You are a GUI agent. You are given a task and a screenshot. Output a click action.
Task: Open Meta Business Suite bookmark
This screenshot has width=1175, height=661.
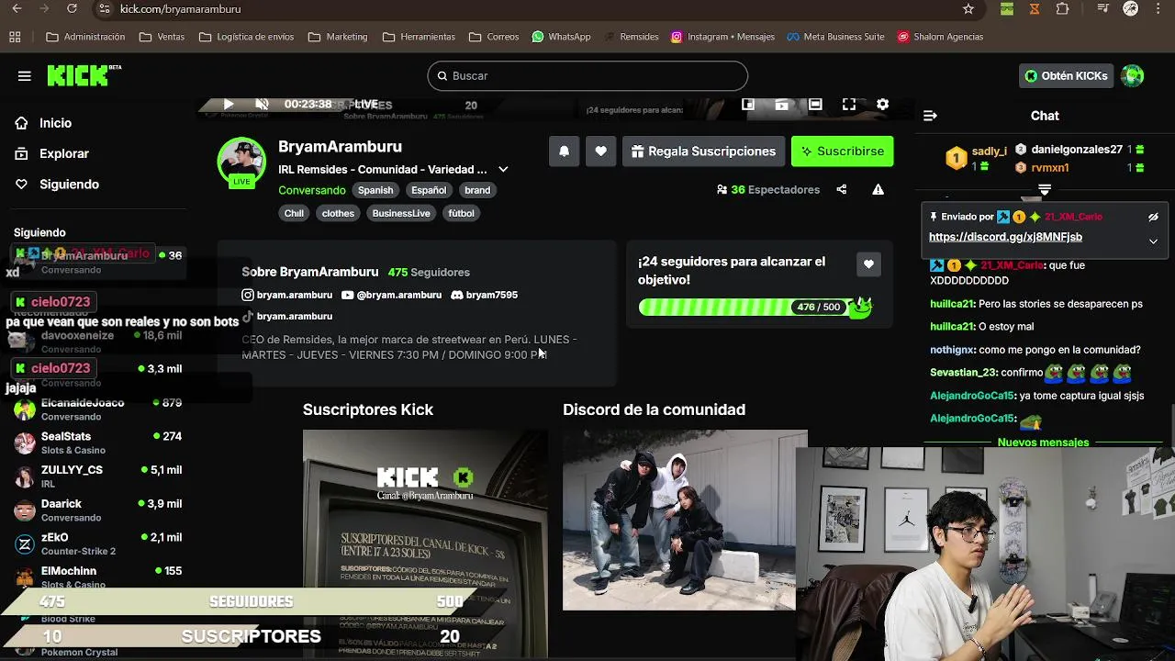836,37
